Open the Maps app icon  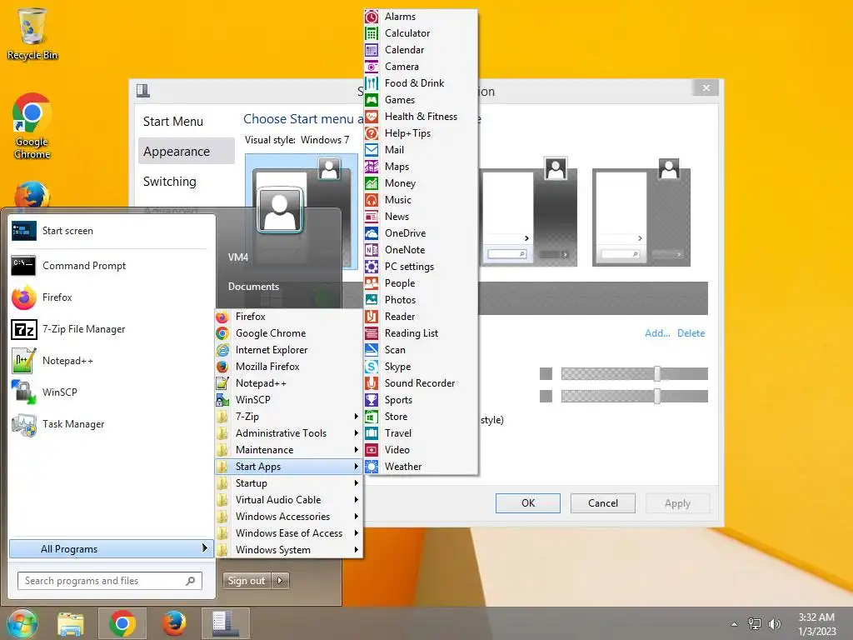click(371, 167)
